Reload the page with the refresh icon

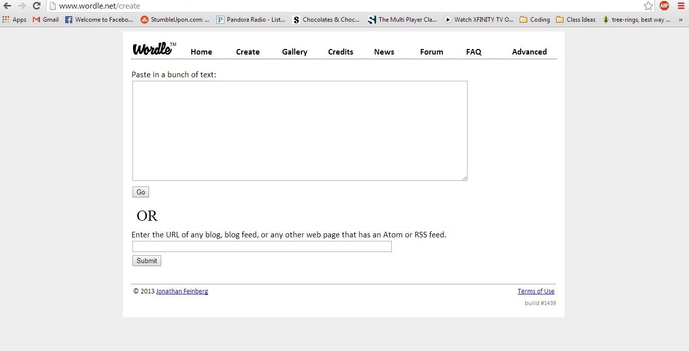(36, 6)
